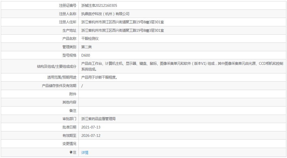This screenshot has height=158, width=287.
Task: Click the address value in 注册人住所 row
Action: [123, 22]
